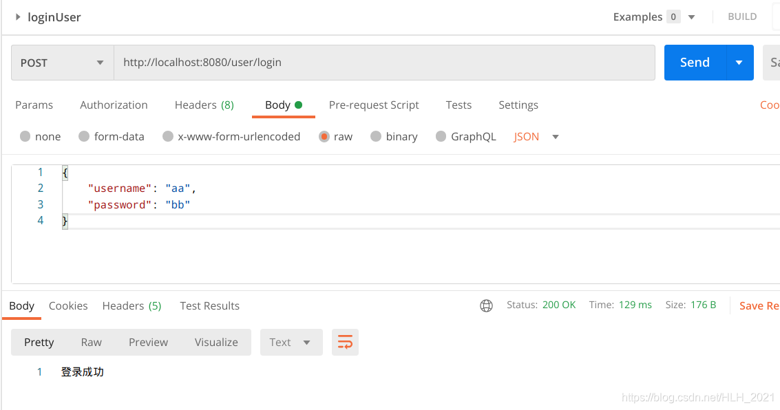Open the request Headers (8) tab
This screenshot has width=780, height=410.
pos(204,105)
